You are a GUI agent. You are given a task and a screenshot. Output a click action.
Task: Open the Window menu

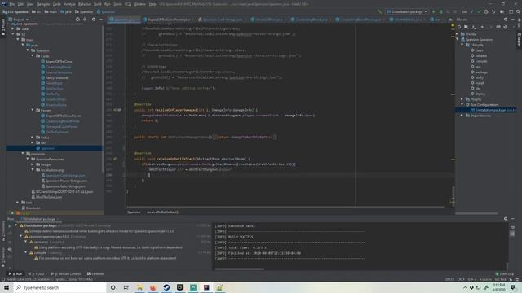[139, 4]
